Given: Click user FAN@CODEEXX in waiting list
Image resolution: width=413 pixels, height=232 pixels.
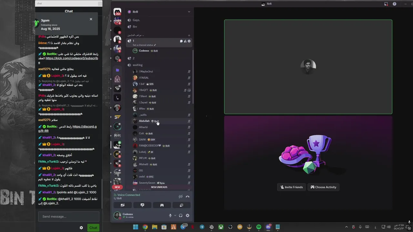Looking at the screenshot, I should pos(161,146).
